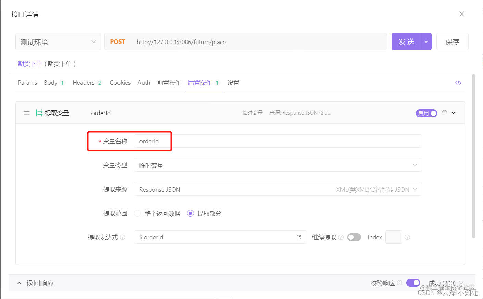Select the 整个返回数据 radio option
The image size is (483, 299).
137,213
